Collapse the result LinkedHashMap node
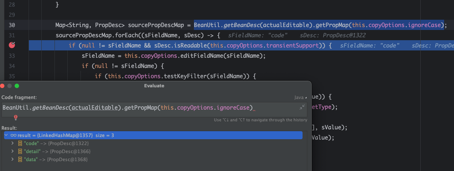Image resolution: width=454 pixels, height=171 pixels. [6, 136]
